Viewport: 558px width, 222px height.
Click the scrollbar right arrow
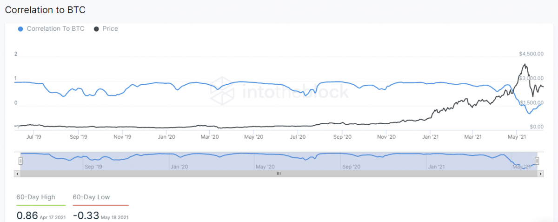coord(540,174)
